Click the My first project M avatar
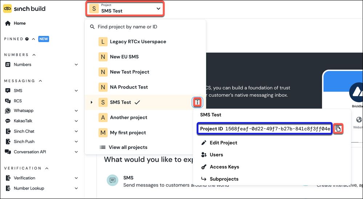This screenshot has width=363, height=199. 103,133
